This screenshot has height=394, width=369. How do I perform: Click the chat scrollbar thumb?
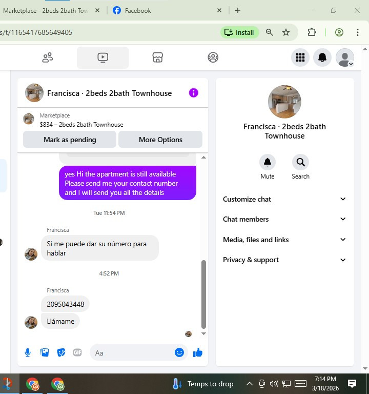[x=203, y=294]
